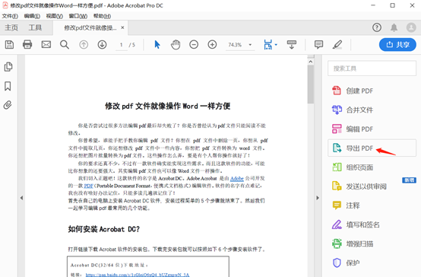Go to previous page arrow
Viewport: 421px width, 277px height.
pos(84,45)
